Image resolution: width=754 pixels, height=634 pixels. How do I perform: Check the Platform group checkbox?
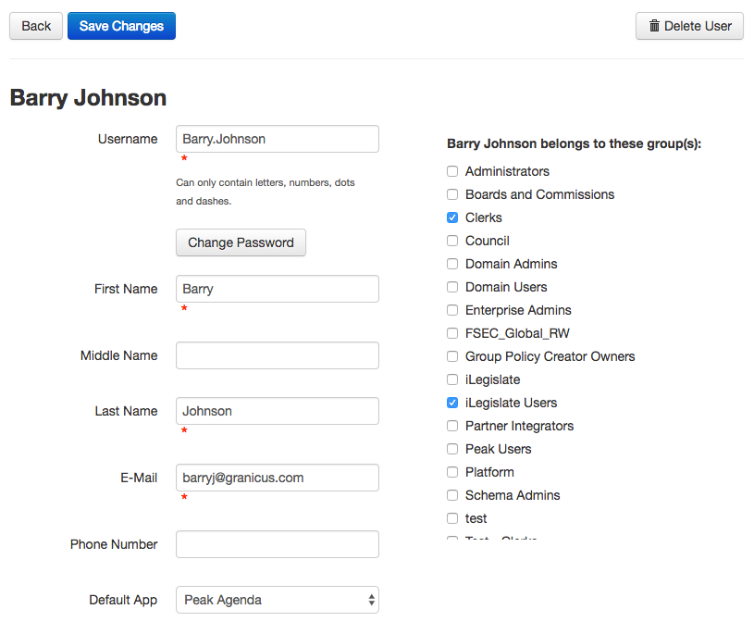(x=452, y=472)
